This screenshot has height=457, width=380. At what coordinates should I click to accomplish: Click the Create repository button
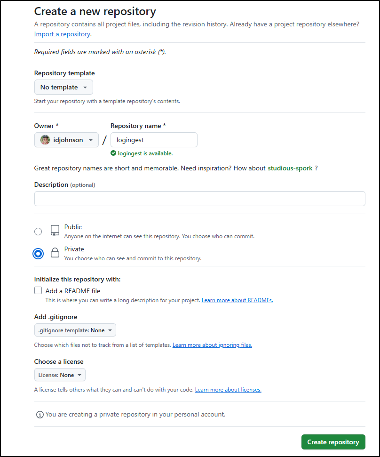click(x=333, y=442)
